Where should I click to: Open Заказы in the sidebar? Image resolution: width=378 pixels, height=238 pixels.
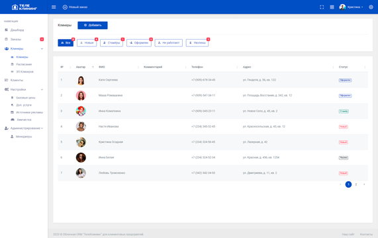point(16,39)
